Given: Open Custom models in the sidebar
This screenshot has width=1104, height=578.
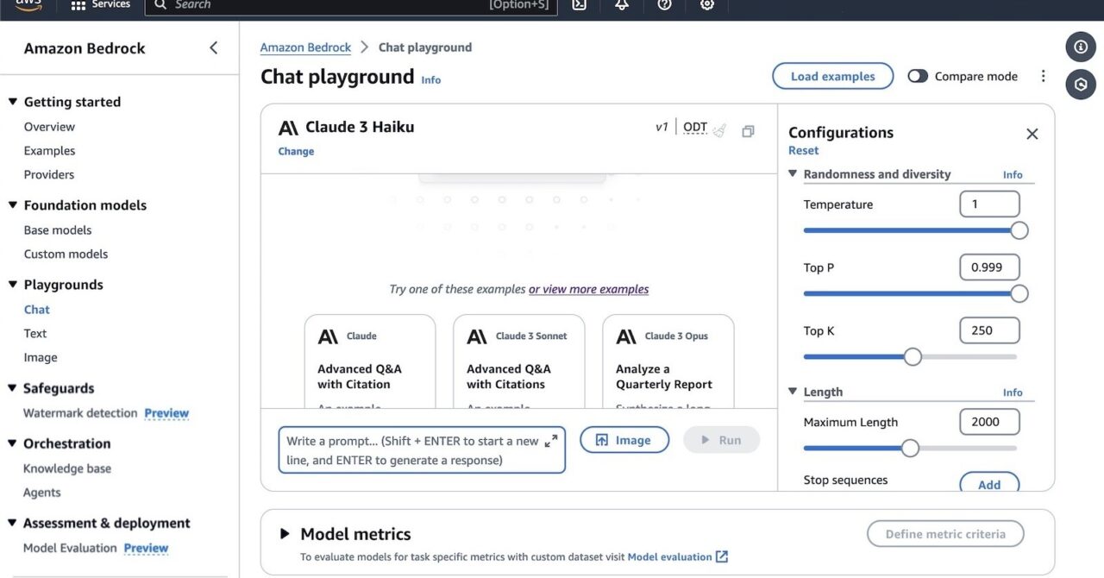Looking at the screenshot, I should [66, 254].
